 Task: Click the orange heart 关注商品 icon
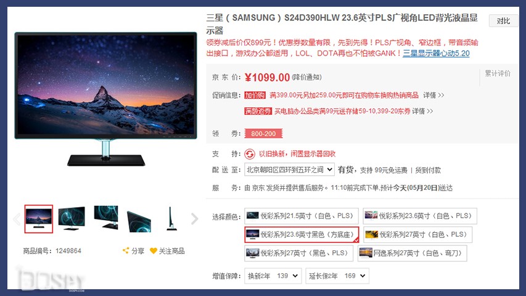click(x=154, y=251)
